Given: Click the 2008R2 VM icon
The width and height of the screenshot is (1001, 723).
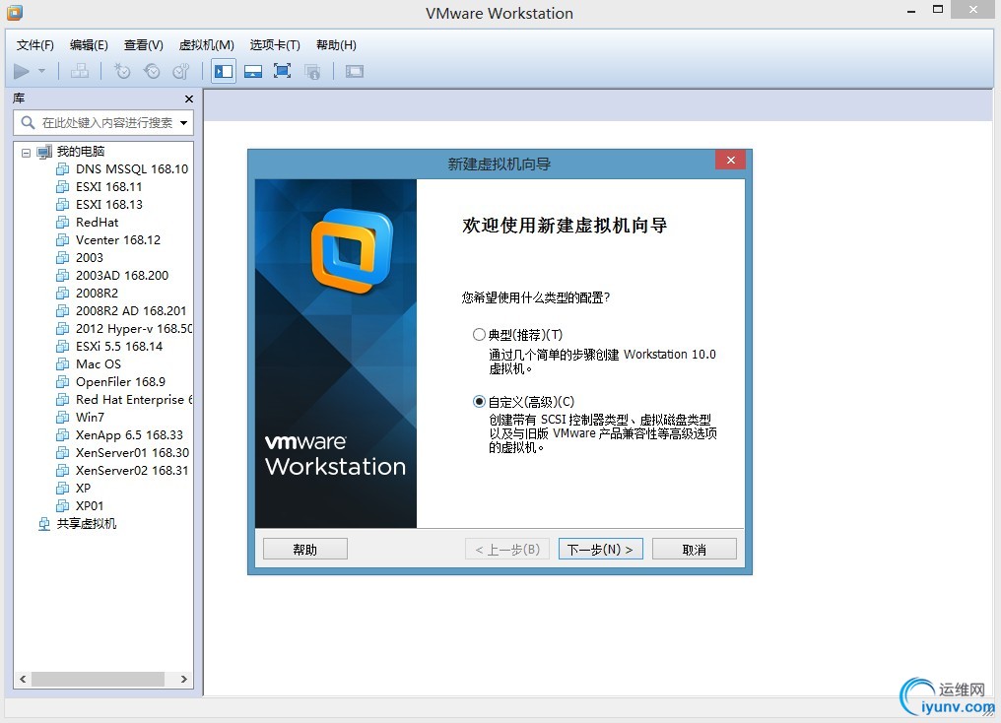Looking at the screenshot, I should pyautogui.click(x=63, y=294).
